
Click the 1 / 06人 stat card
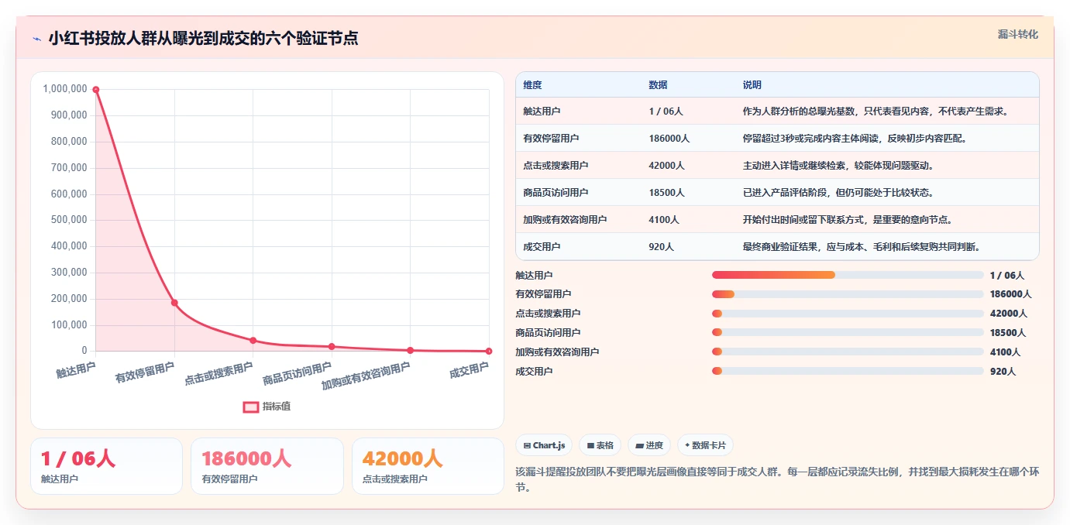click(x=107, y=466)
